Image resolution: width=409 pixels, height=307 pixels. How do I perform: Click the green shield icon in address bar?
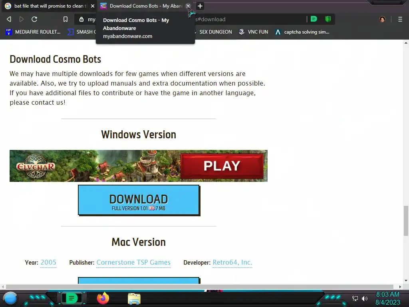tap(328, 19)
